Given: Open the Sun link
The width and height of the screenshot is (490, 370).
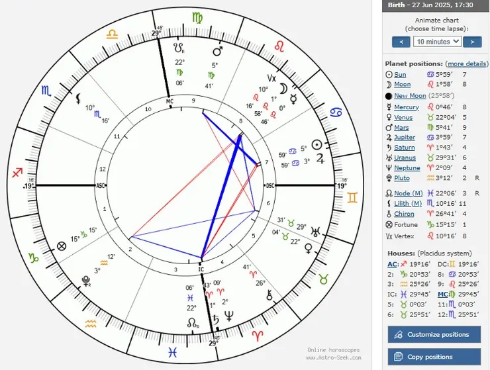Looking at the screenshot, I should coord(400,75).
